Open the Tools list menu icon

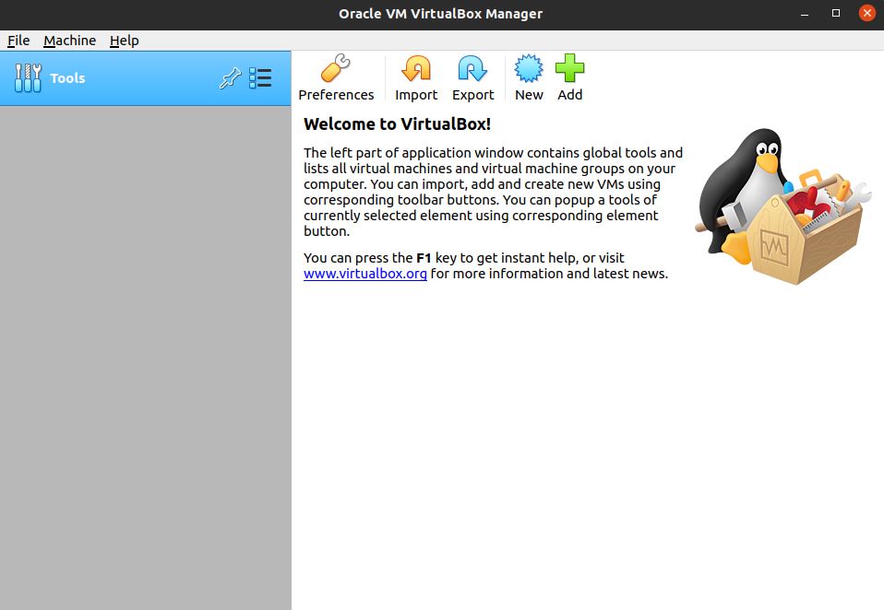click(x=260, y=77)
